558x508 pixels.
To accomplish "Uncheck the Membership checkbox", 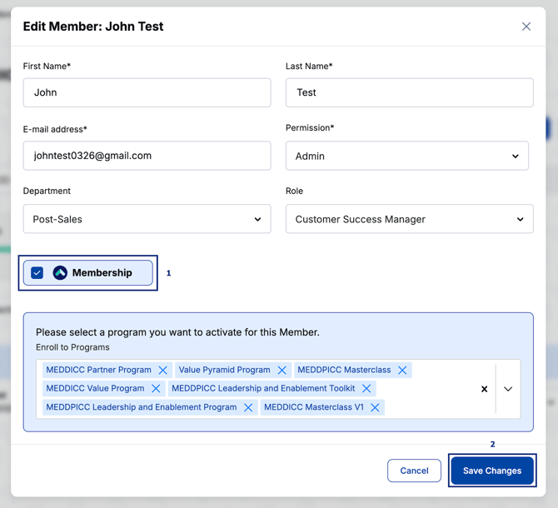I will (37, 273).
